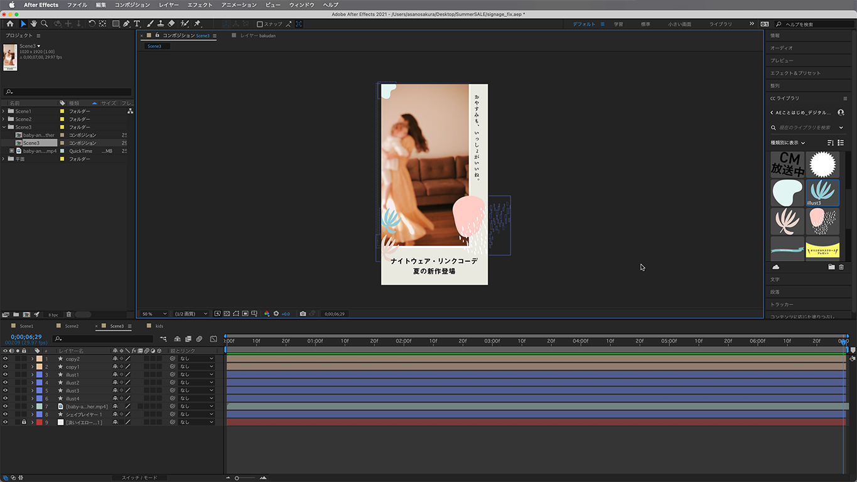Click the timeline zoom slider handle
Viewport: 857px width, 482px height.
click(x=237, y=478)
